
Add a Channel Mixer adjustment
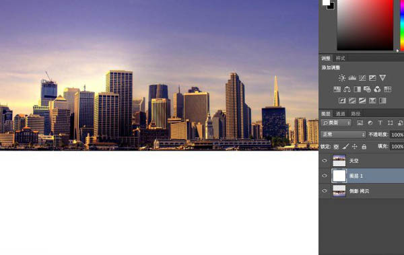tap(377, 89)
